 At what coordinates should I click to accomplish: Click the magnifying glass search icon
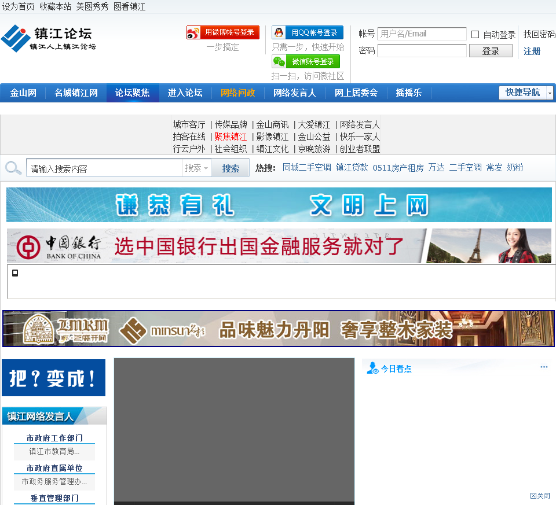pos(13,168)
